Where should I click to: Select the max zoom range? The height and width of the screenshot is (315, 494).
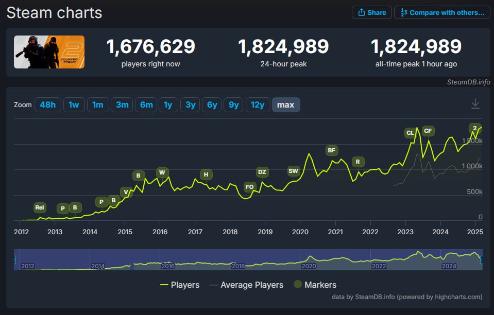pos(285,105)
